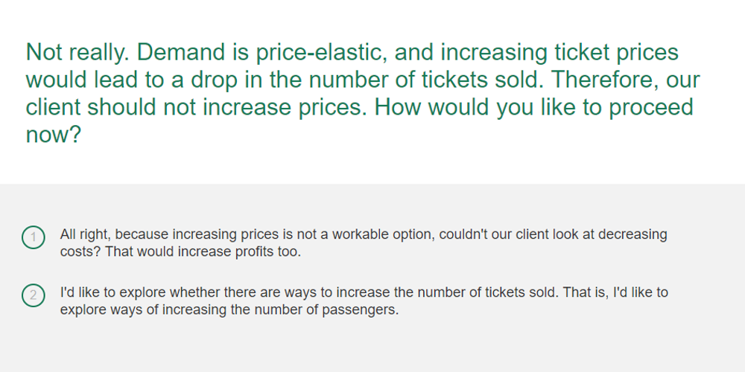Click the question text starting 'Not really'
745x372 pixels.
click(x=363, y=93)
